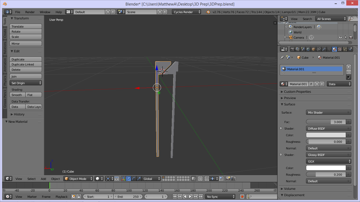Open the Material properties tab
The height and width of the screenshot is (202, 360).
point(334,49)
